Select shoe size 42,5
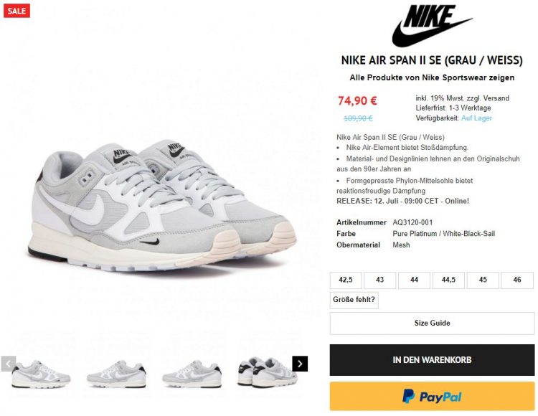The height and width of the screenshot is (416, 538). tap(346, 280)
